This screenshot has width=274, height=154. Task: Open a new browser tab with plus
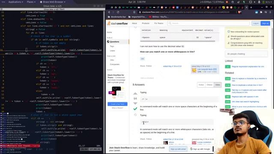251,8
